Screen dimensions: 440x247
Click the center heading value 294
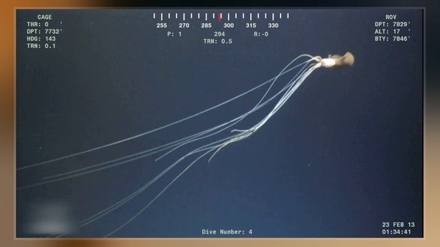tap(219, 34)
